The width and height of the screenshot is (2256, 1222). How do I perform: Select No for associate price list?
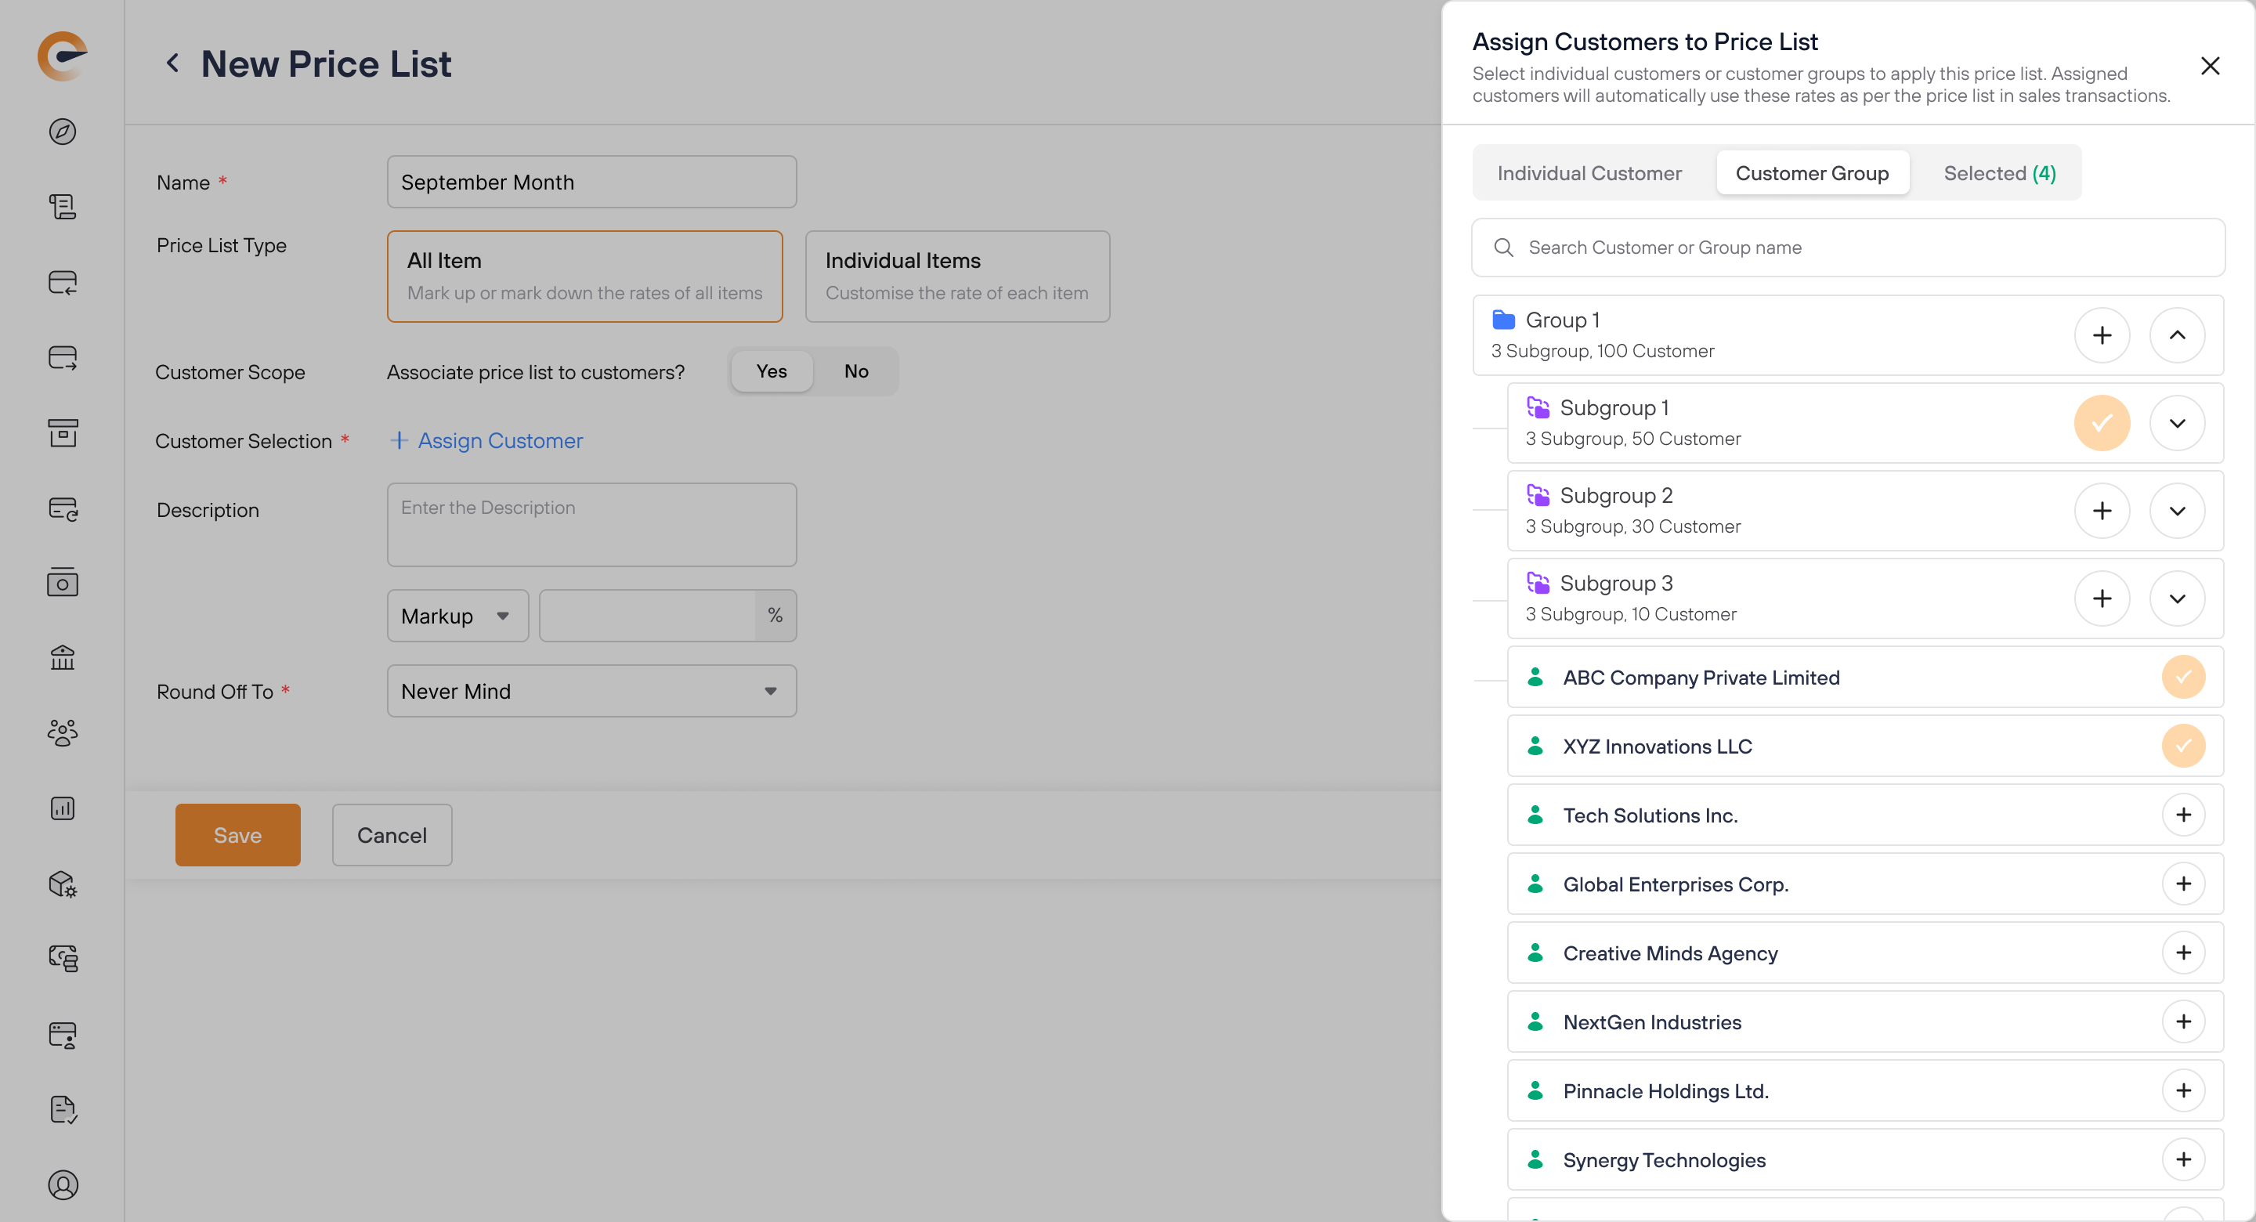click(855, 371)
